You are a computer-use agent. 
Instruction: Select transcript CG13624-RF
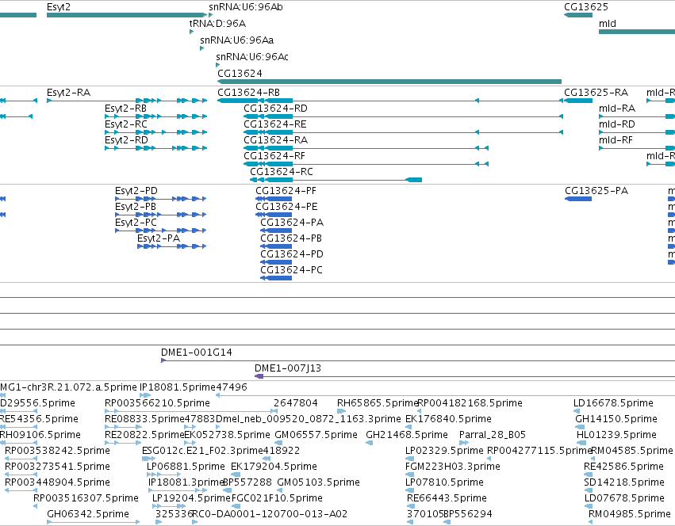point(366,164)
